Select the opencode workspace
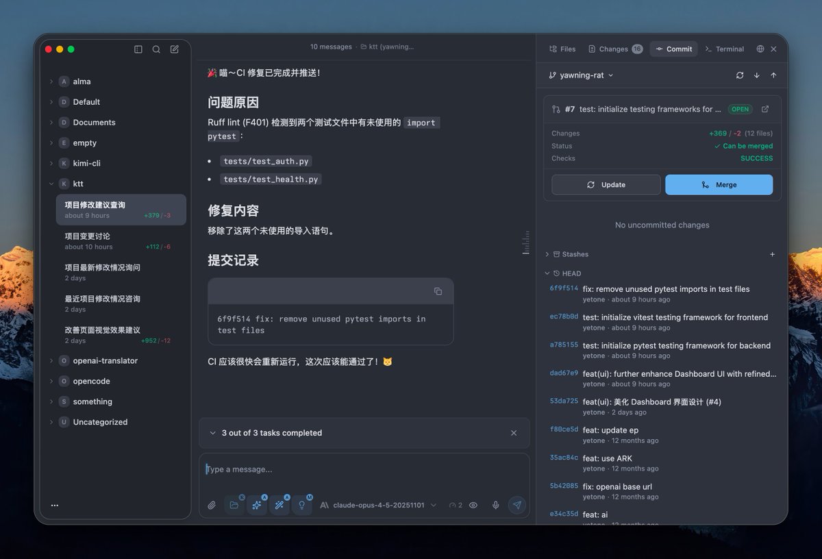Screen dimensions: 822x559 (x=91, y=381)
